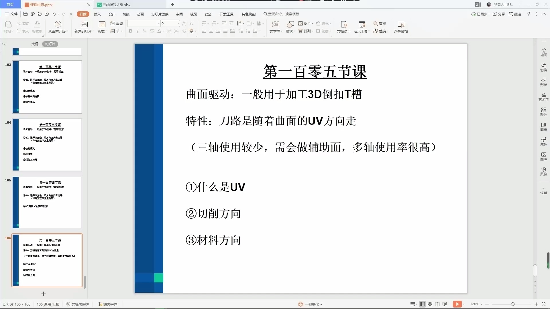This screenshot has height=309, width=550.
Task: Expand the font size dropdown
Action: click(178, 23)
